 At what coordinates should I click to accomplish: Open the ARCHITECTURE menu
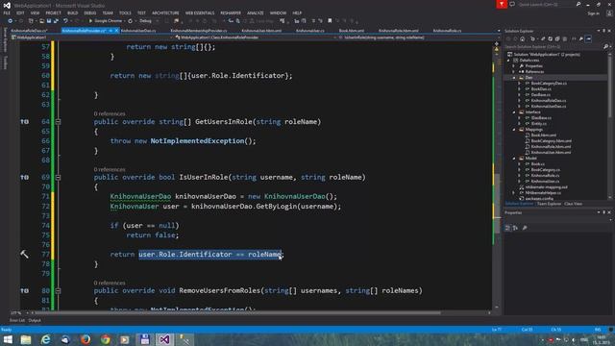pyautogui.click(x=165, y=12)
